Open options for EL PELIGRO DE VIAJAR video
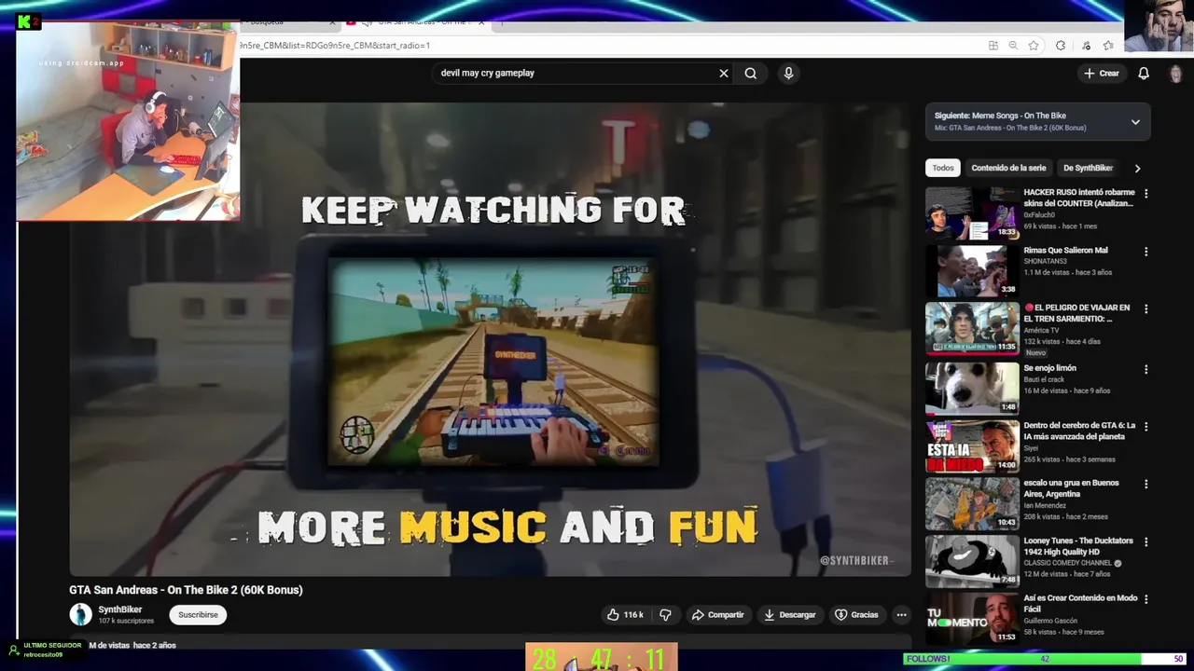The height and width of the screenshot is (671, 1194). [x=1146, y=308]
